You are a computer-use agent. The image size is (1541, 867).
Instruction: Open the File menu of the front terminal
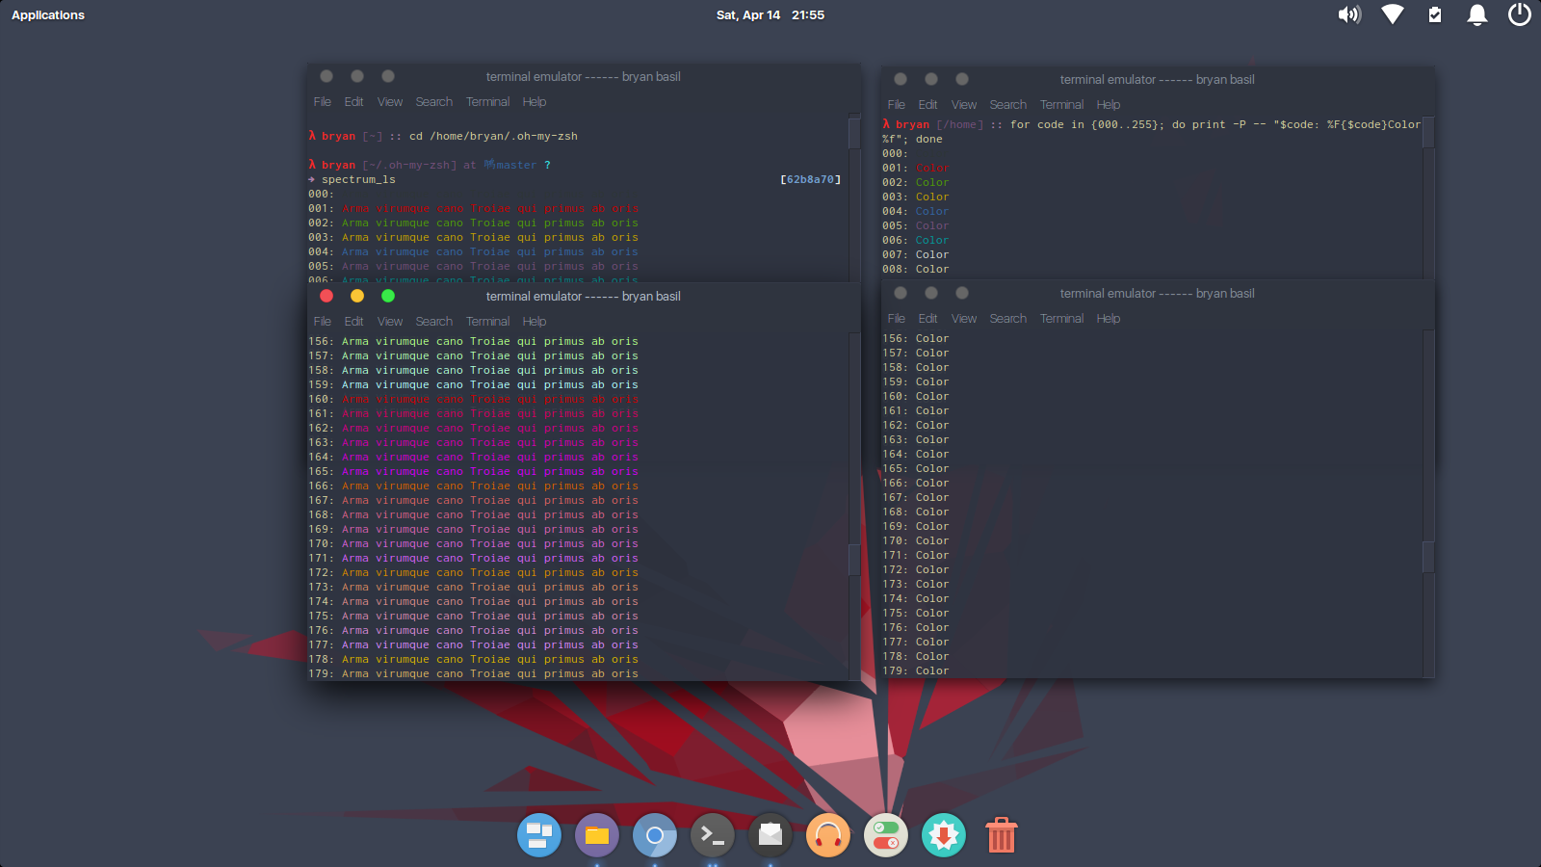[322, 321]
